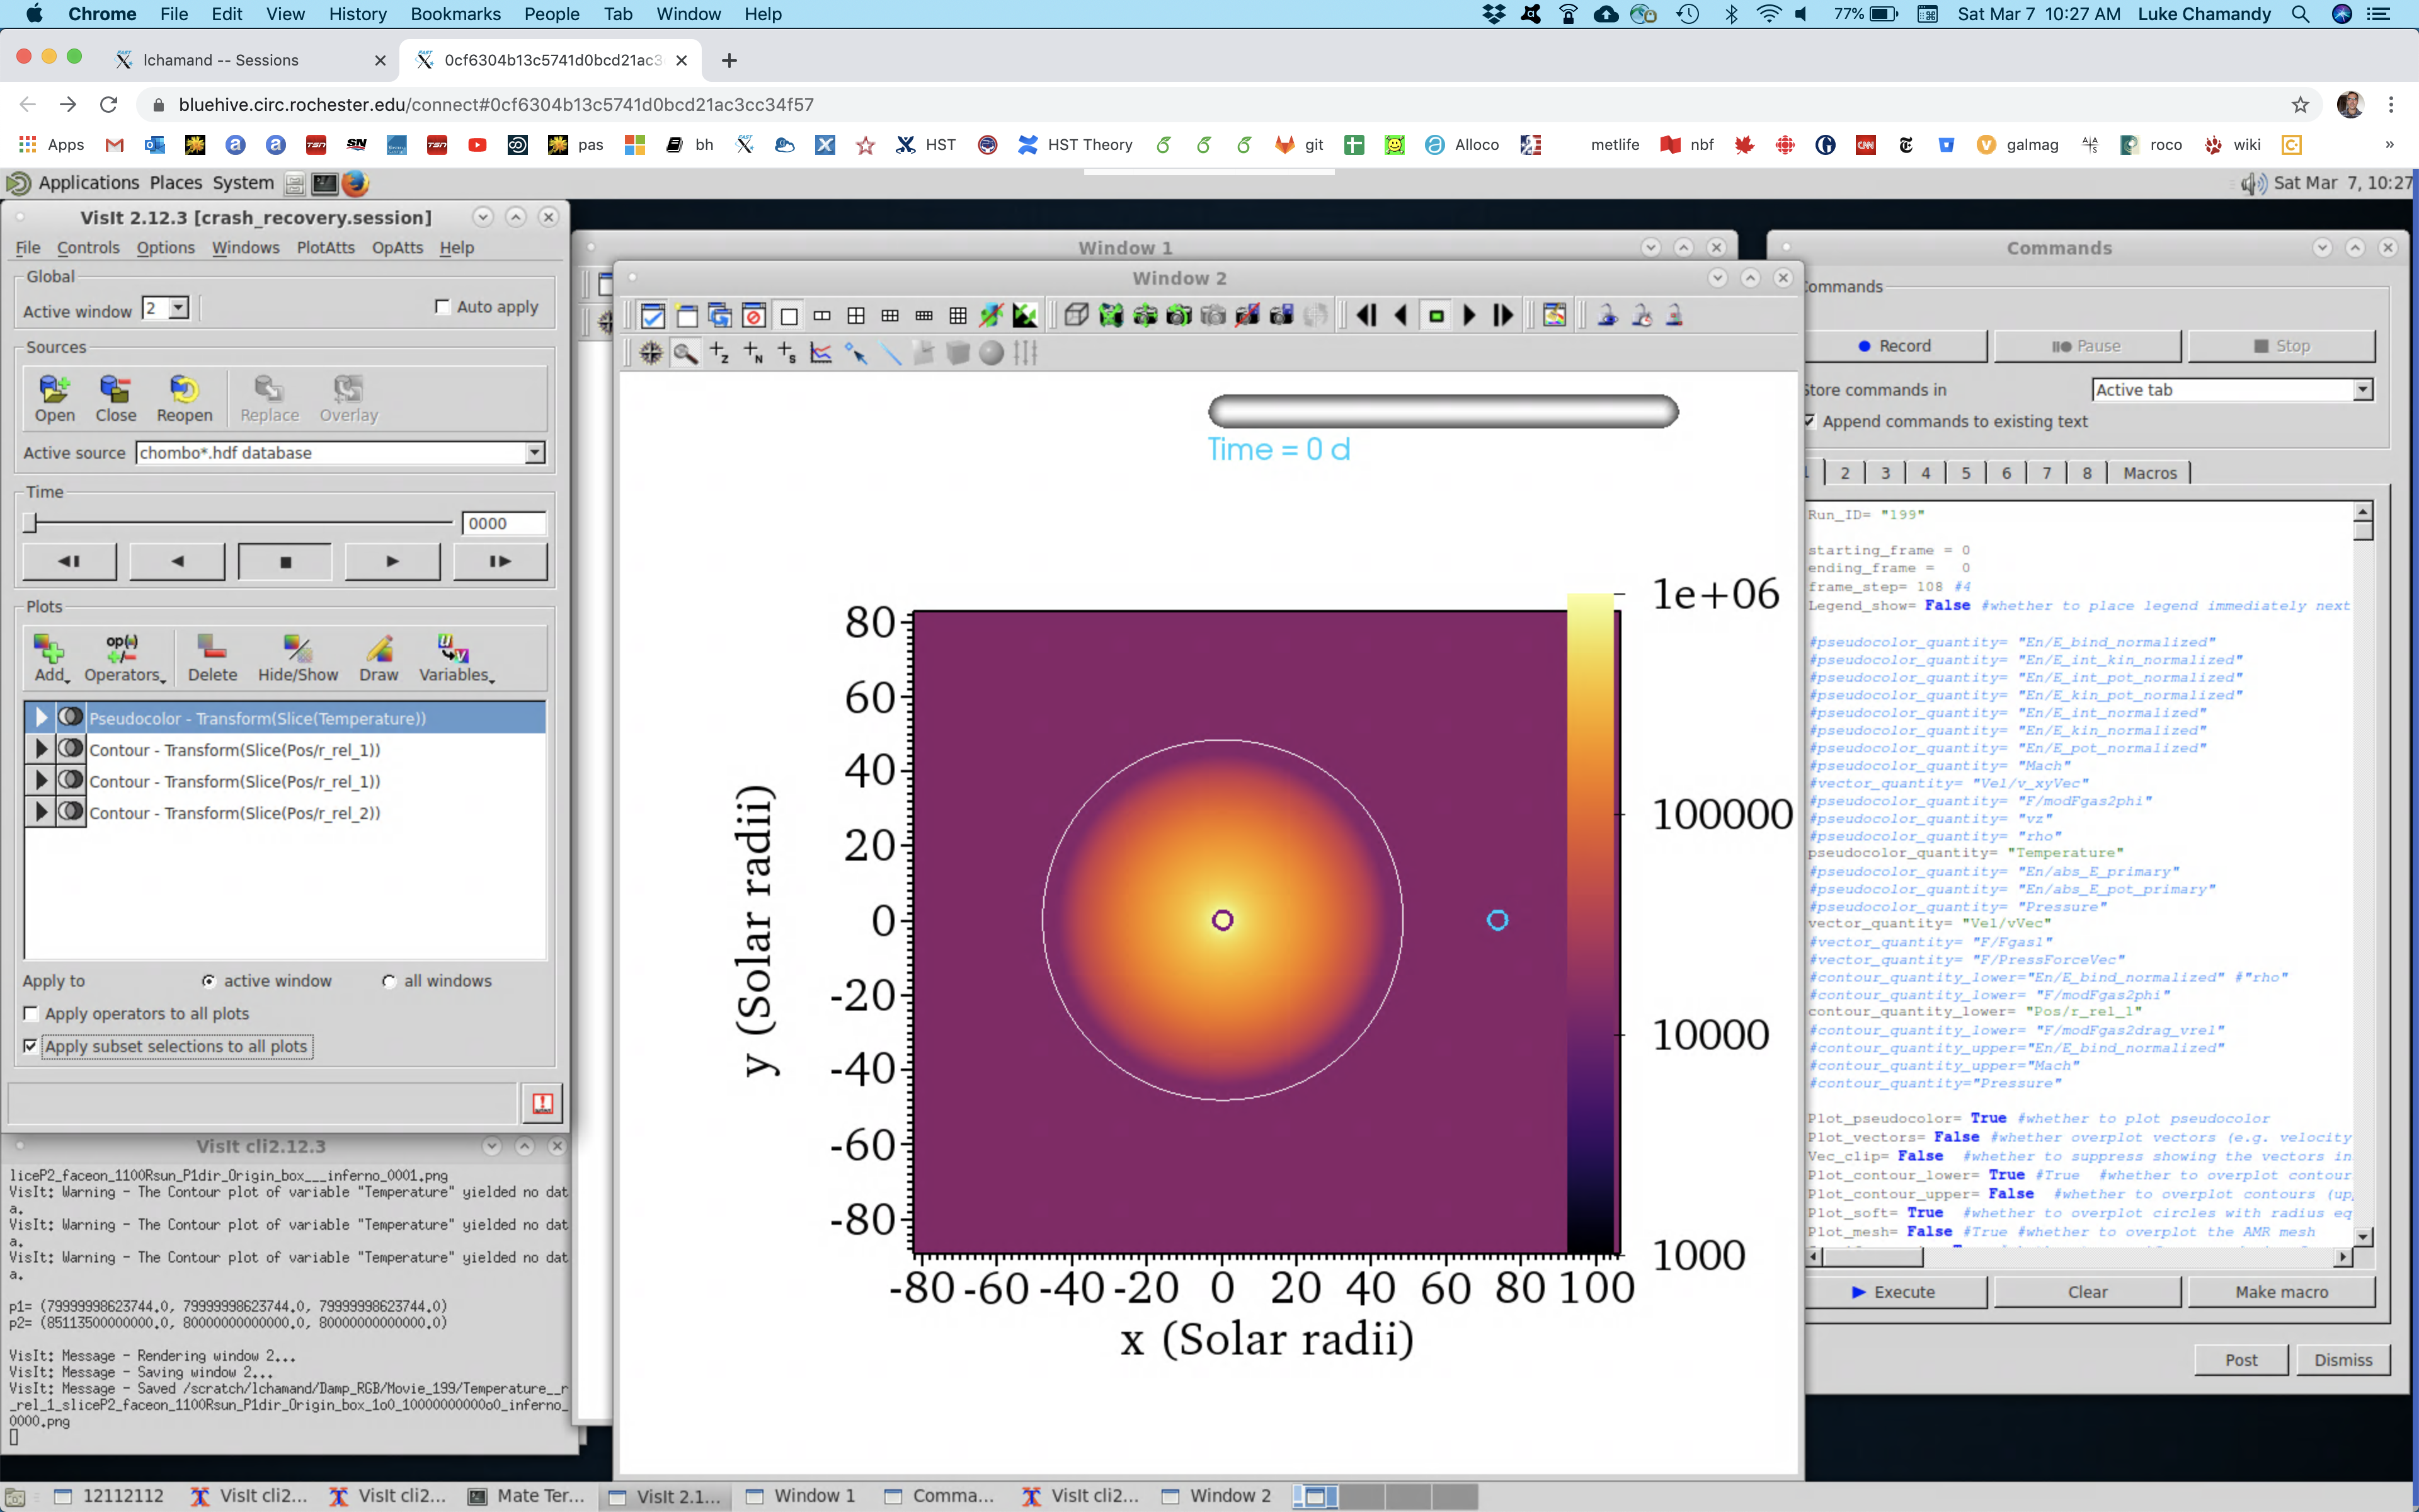Click the invert background color icon
The width and height of the screenshot is (2419, 1512).
[x=1024, y=316]
